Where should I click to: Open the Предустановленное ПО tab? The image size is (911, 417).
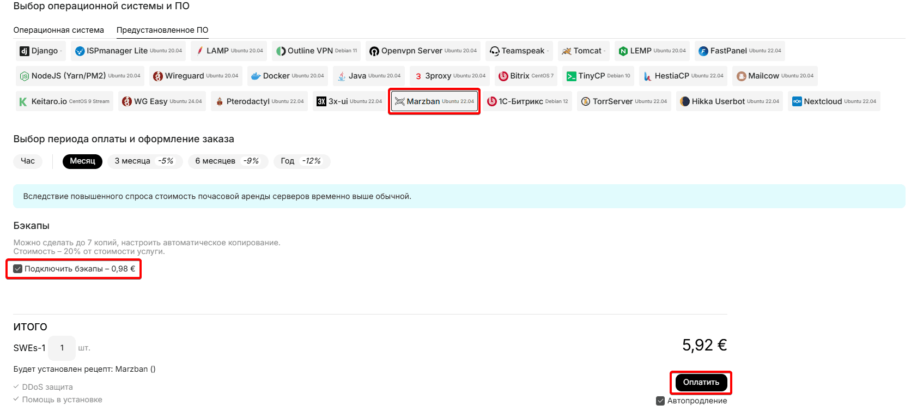pos(162,30)
